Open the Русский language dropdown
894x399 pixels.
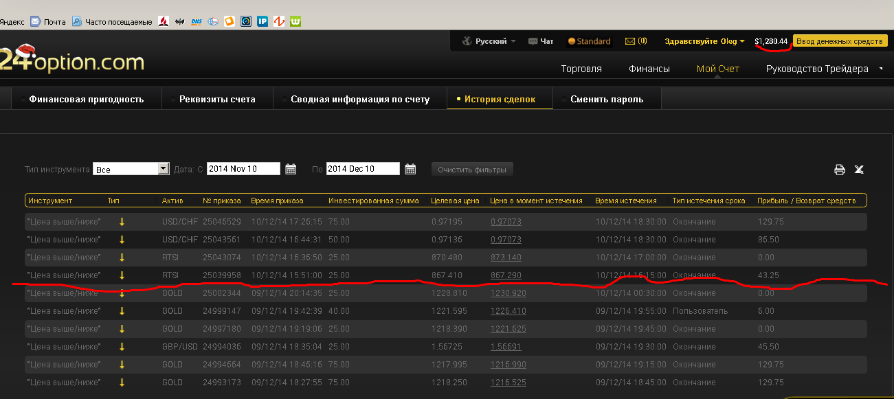489,41
